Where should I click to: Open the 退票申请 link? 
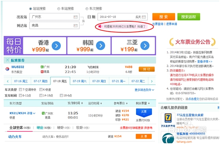172,24
